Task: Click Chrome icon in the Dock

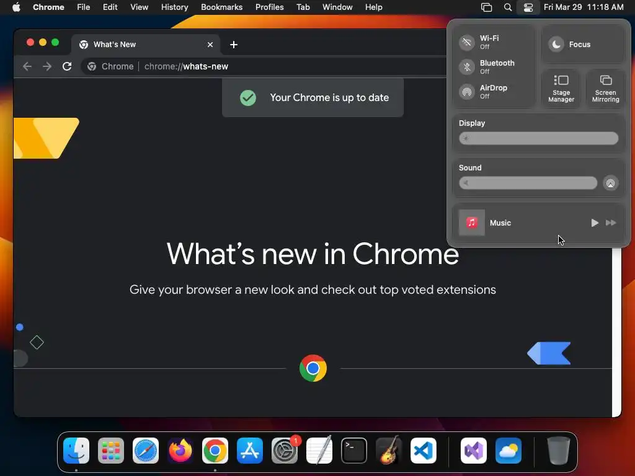Action: [215, 451]
